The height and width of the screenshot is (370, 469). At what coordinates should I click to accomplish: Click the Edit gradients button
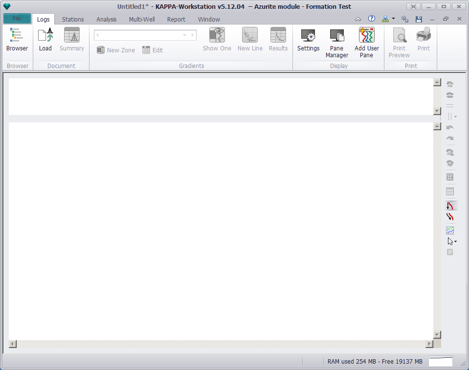(153, 50)
